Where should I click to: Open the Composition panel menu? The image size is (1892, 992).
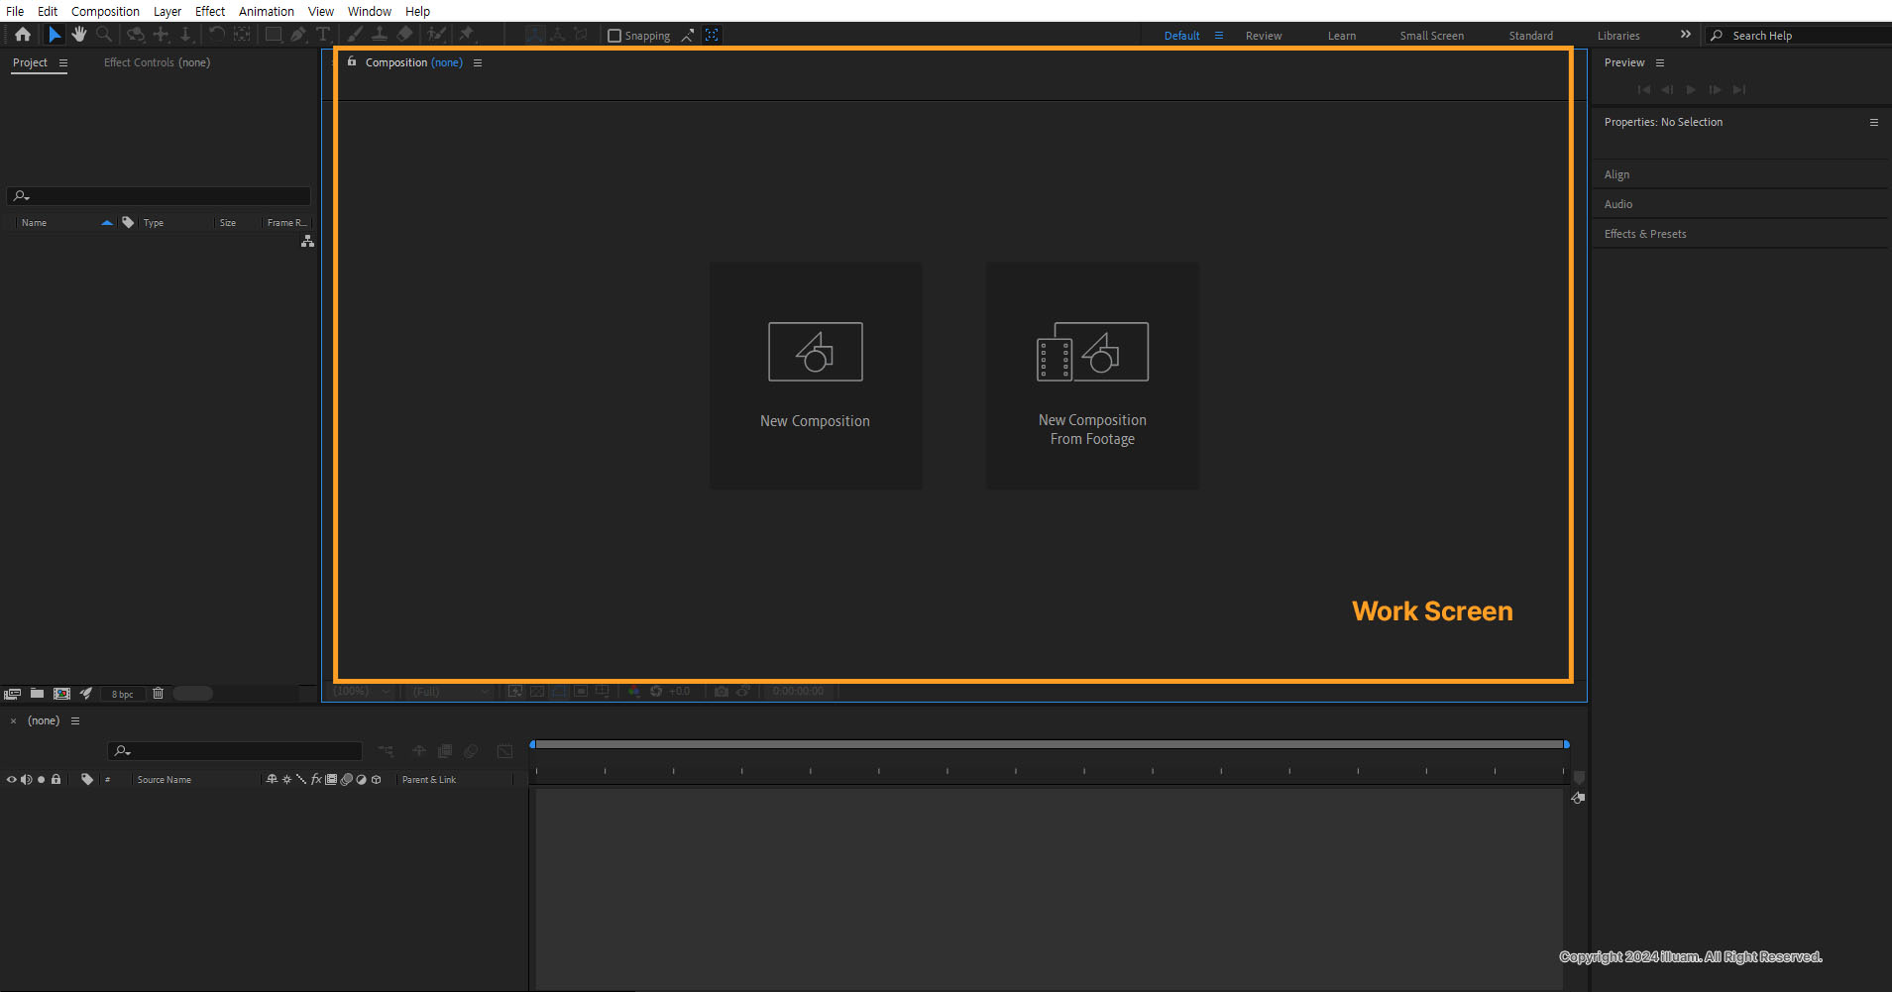point(478,62)
